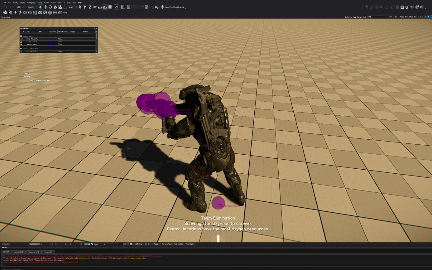Toggle the snap-to-objects eye icon
432x270 pixels.
tap(105, 7)
